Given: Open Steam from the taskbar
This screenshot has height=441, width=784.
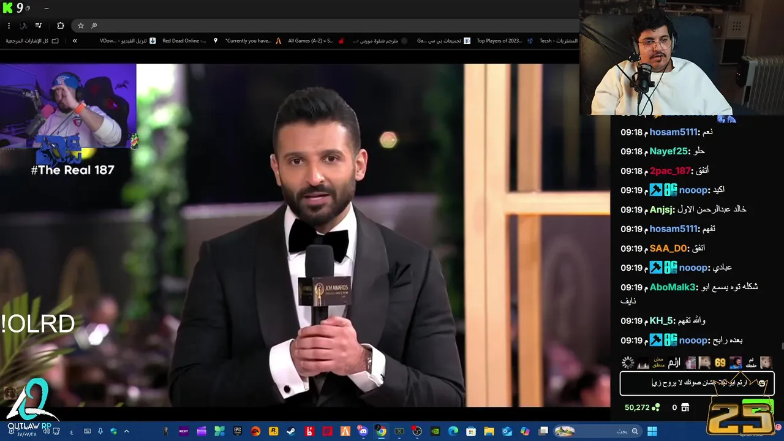Looking at the screenshot, I should click(x=291, y=432).
